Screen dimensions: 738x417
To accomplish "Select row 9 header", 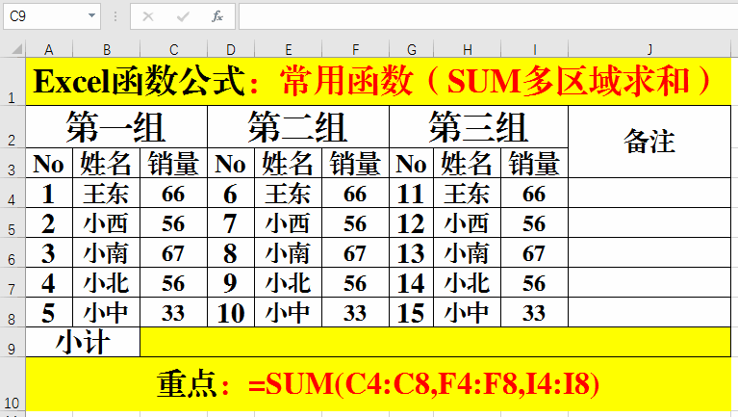I will [12, 342].
